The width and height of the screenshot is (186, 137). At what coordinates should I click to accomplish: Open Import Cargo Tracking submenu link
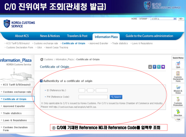click(x=57, y=47)
